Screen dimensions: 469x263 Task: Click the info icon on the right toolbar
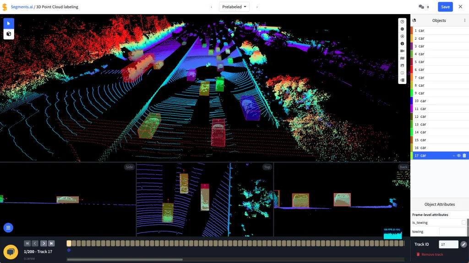click(403, 73)
